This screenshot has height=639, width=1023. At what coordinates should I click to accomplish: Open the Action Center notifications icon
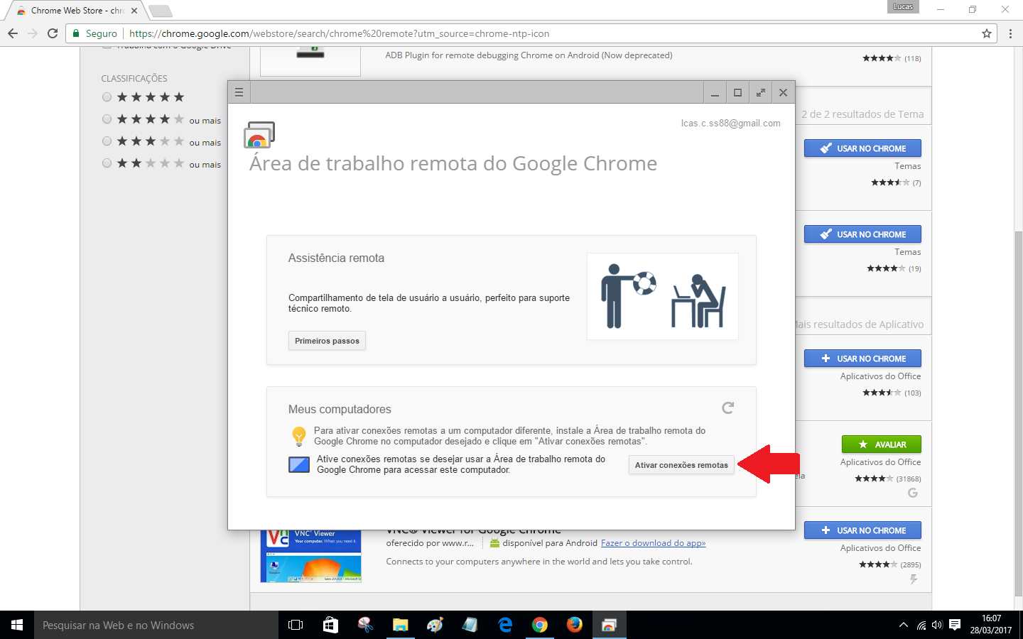955,625
